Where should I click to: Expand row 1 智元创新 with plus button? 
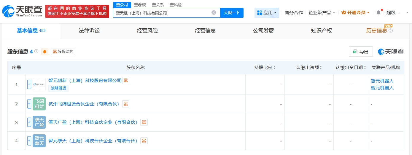pos(29,84)
